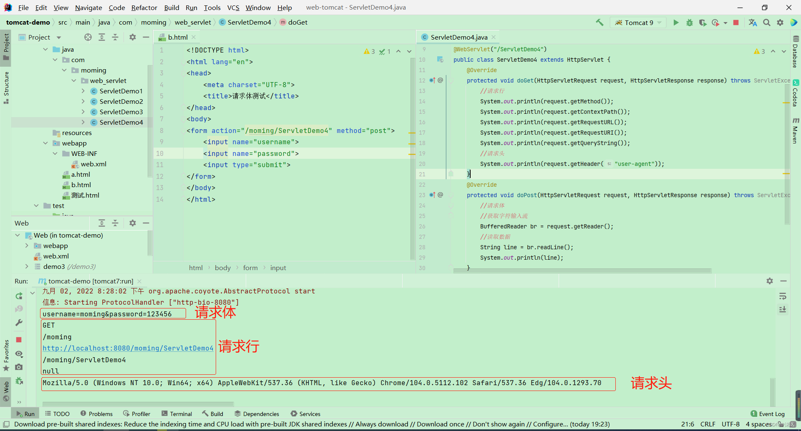
Task: Hide the Project tool window
Action: [x=146, y=37]
